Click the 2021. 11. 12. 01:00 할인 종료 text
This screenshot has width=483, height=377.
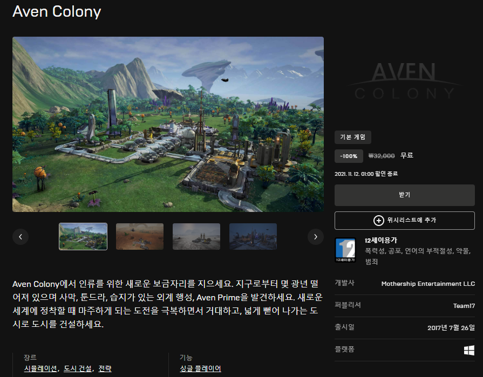(x=366, y=174)
